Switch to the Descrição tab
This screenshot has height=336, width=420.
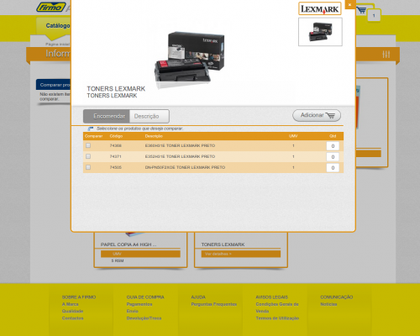[150, 116]
